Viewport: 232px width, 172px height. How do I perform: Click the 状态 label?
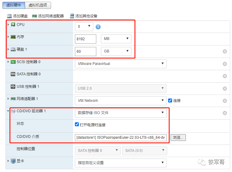click(x=20, y=124)
